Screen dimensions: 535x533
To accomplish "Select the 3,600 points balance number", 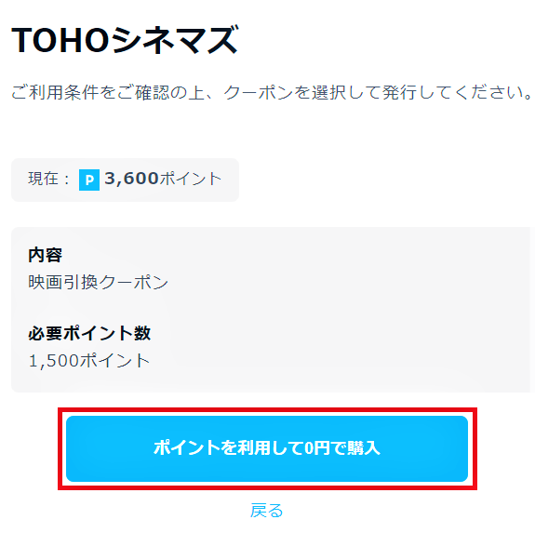I will (131, 179).
